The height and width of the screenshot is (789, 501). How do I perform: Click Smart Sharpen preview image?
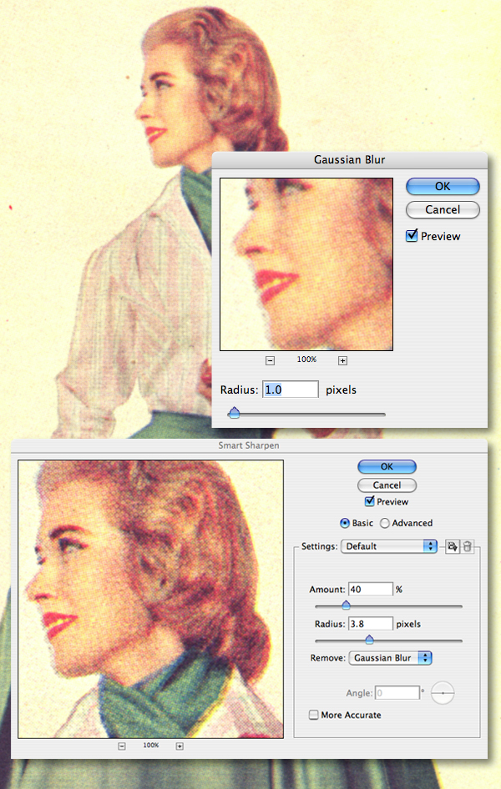(x=150, y=599)
